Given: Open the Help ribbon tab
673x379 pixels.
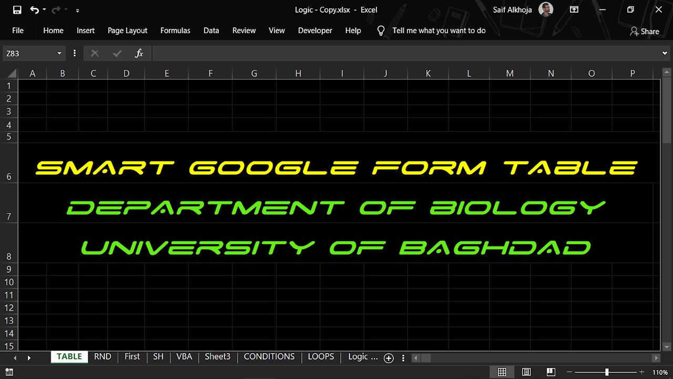Looking at the screenshot, I should [x=353, y=31].
